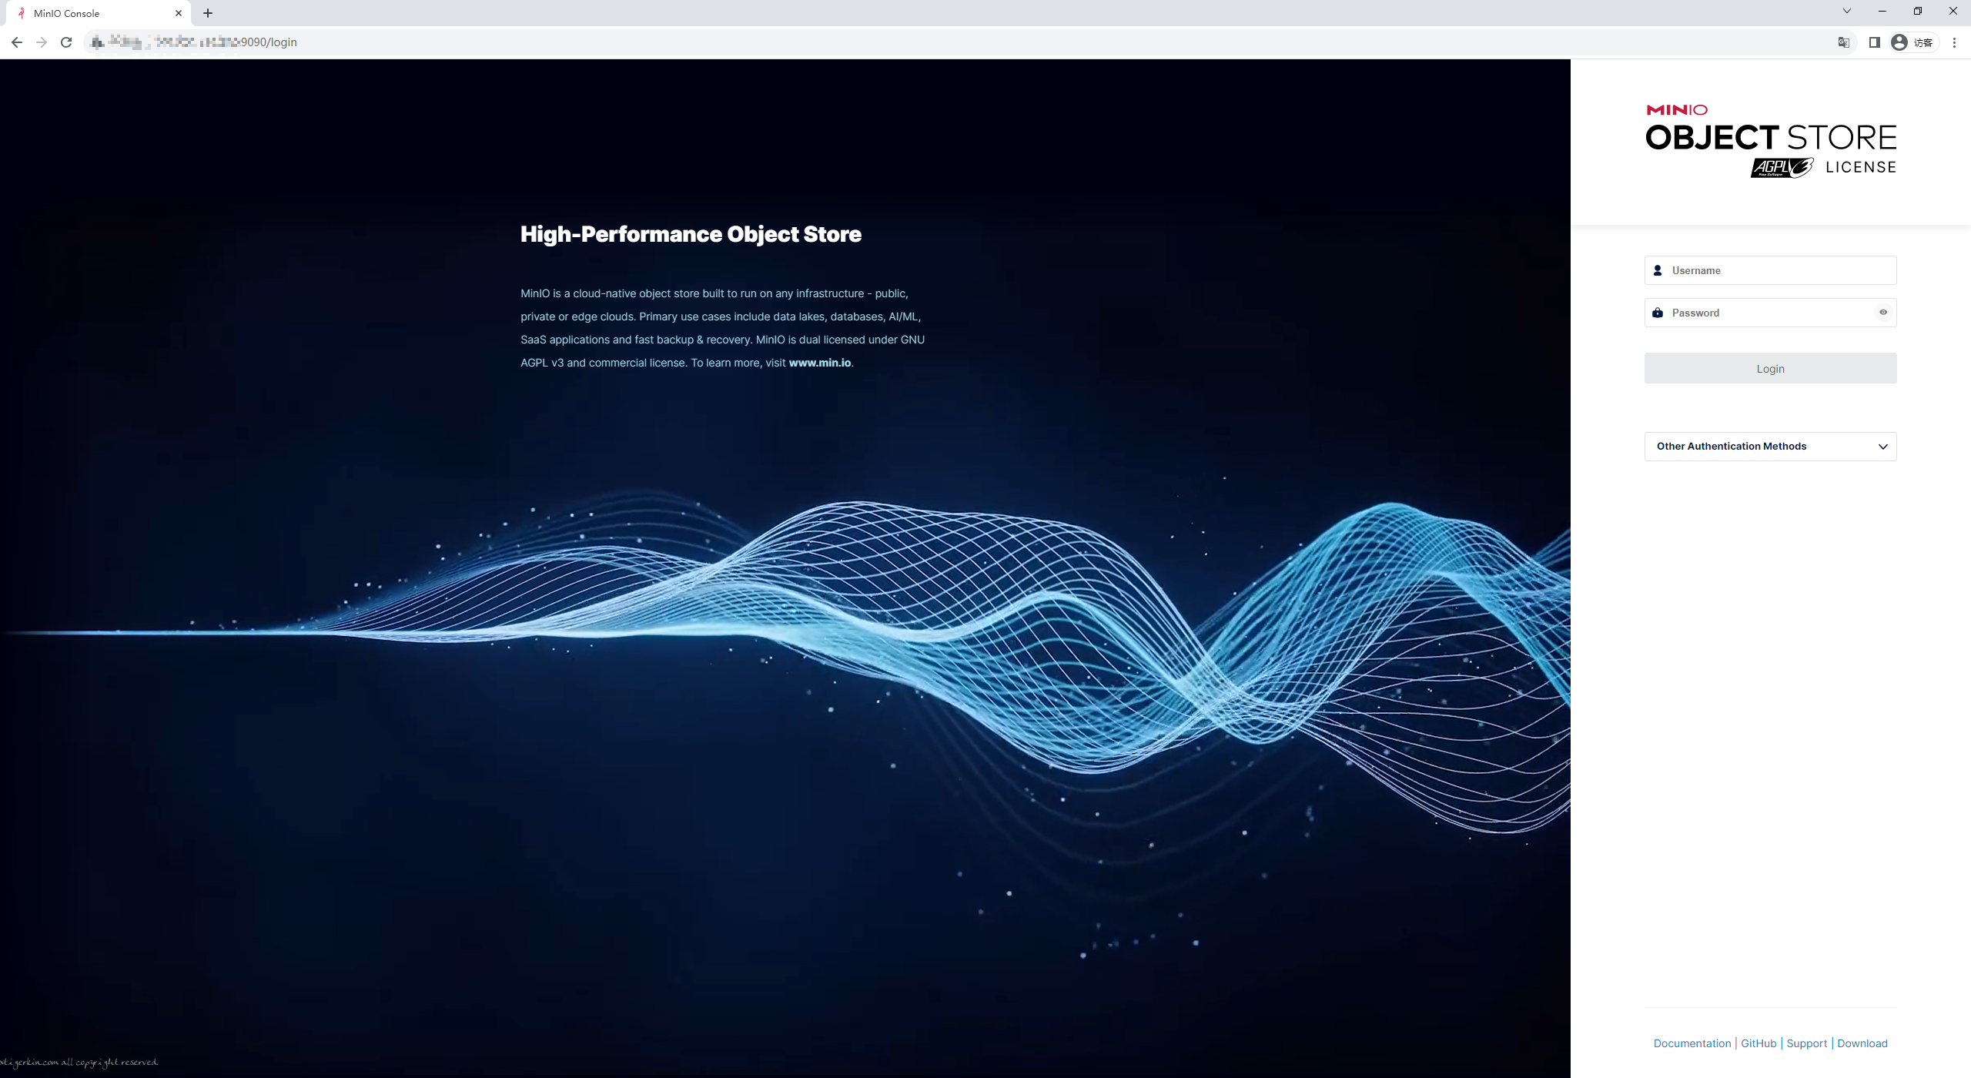Select the MinIO Console tab
The height and width of the screenshot is (1078, 1971).
(99, 13)
